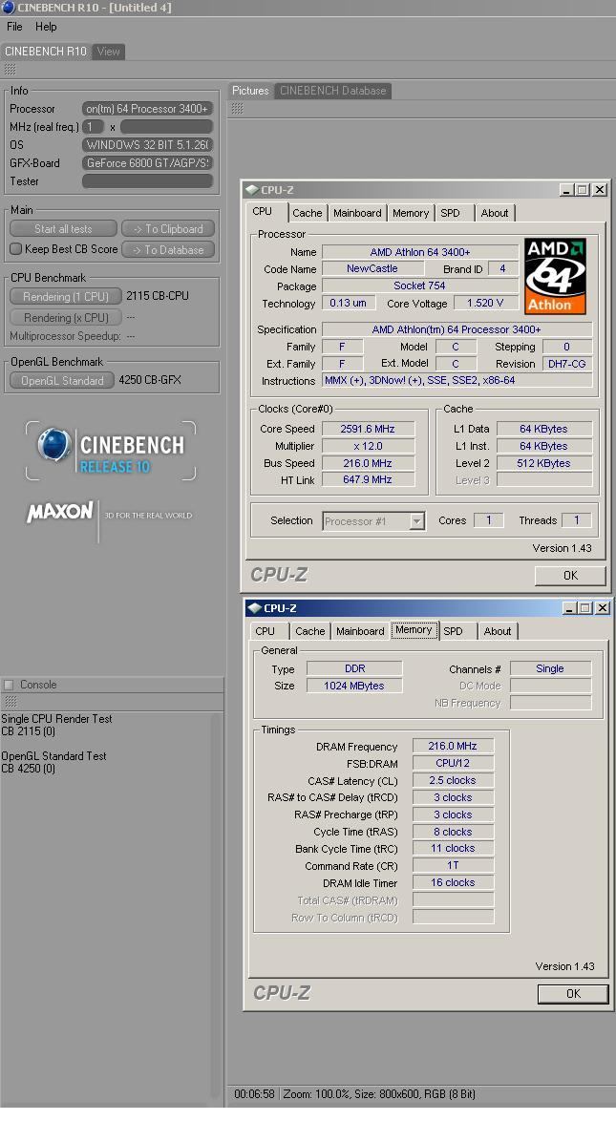Click grip handle icon below Pictures tab
The width and height of the screenshot is (616, 1121).
pyautogui.click(x=237, y=108)
